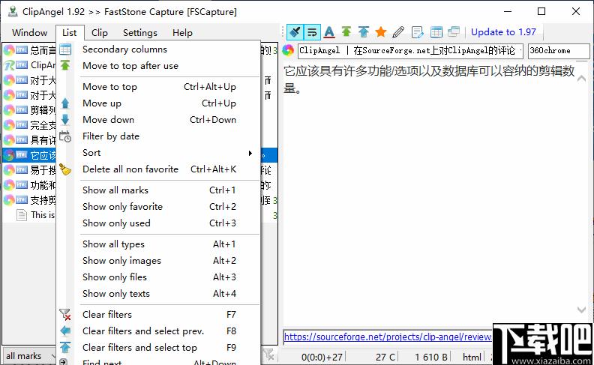This screenshot has height=365, width=594.
Task: Open the all marks filter dropdown
Action: (29, 356)
